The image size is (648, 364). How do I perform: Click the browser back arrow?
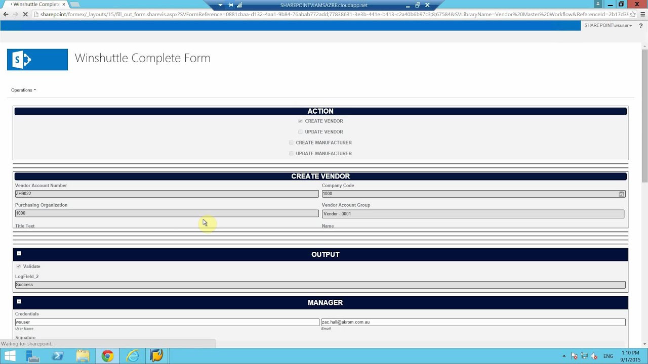click(6, 14)
